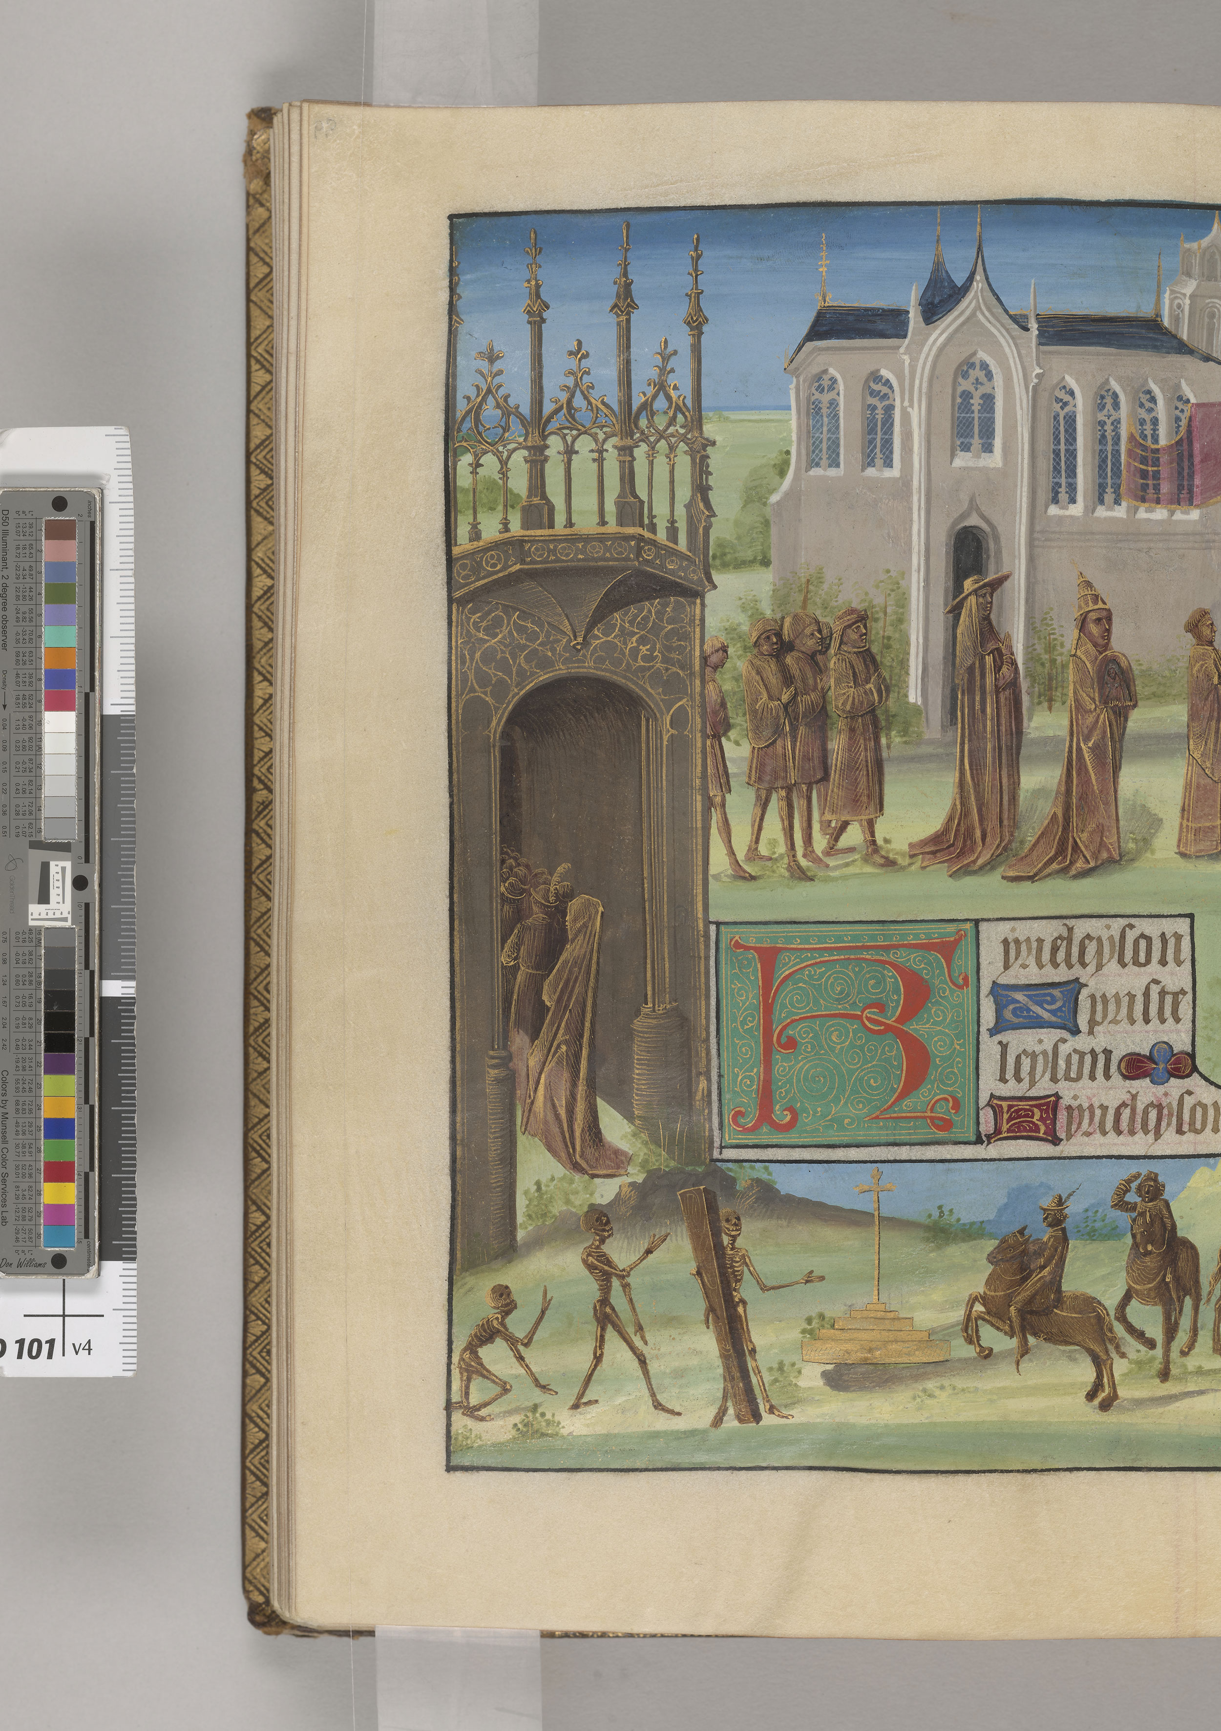
Task: Click the 'Don Williams' signature on the target
Action: coord(23,1264)
